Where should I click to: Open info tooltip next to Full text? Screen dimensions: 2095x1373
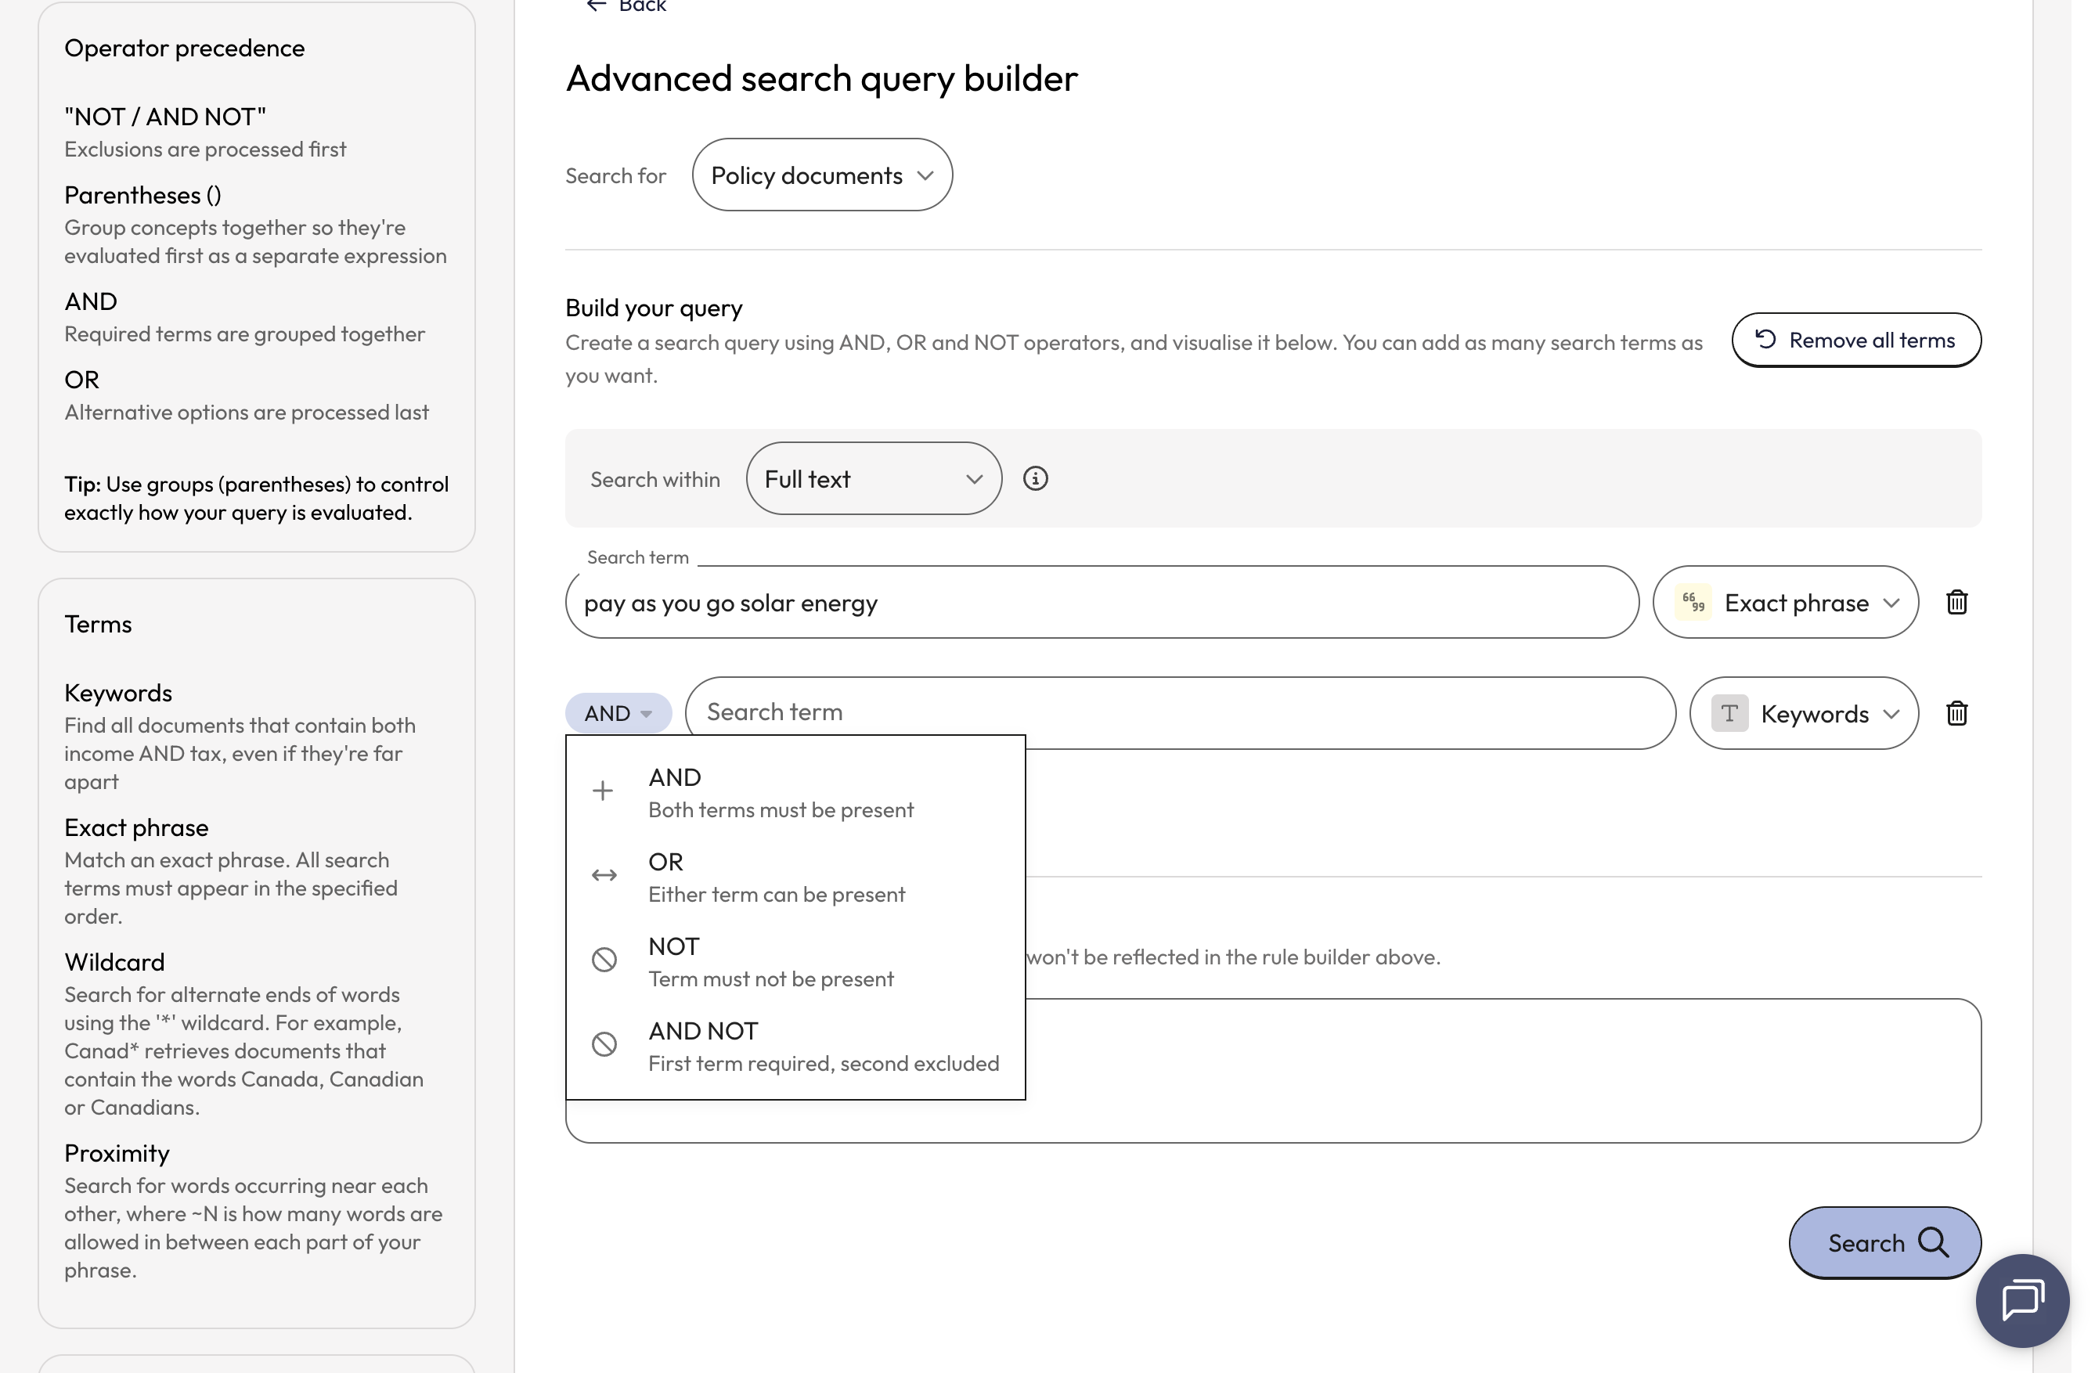coord(1035,478)
